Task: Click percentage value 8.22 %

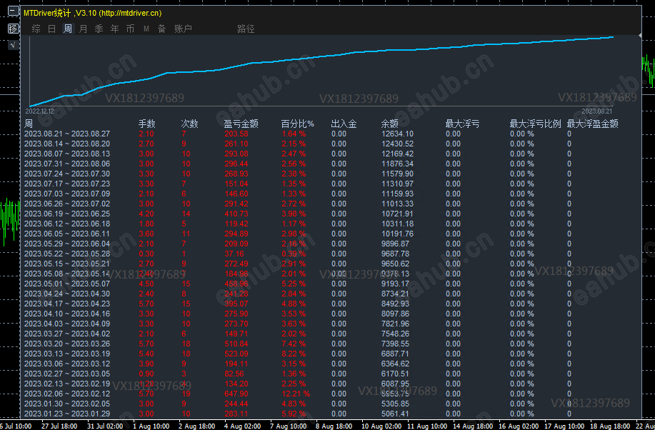Action: [x=294, y=354]
